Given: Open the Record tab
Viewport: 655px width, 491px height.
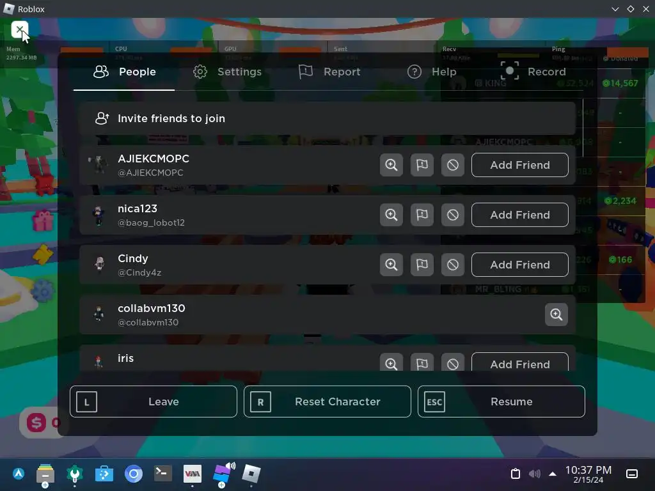Looking at the screenshot, I should coord(533,72).
